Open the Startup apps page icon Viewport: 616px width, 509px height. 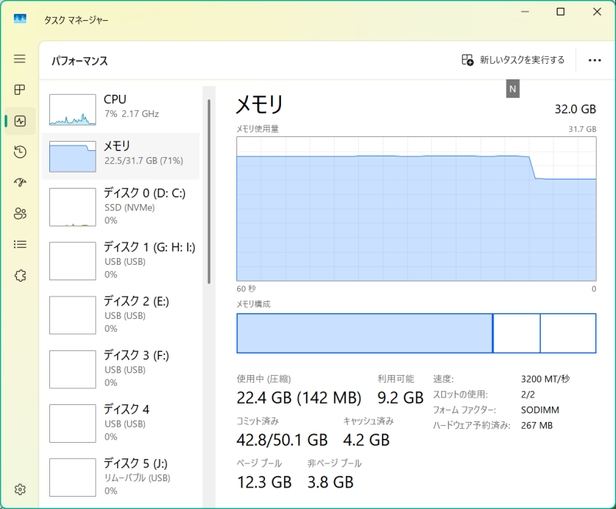(20, 183)
